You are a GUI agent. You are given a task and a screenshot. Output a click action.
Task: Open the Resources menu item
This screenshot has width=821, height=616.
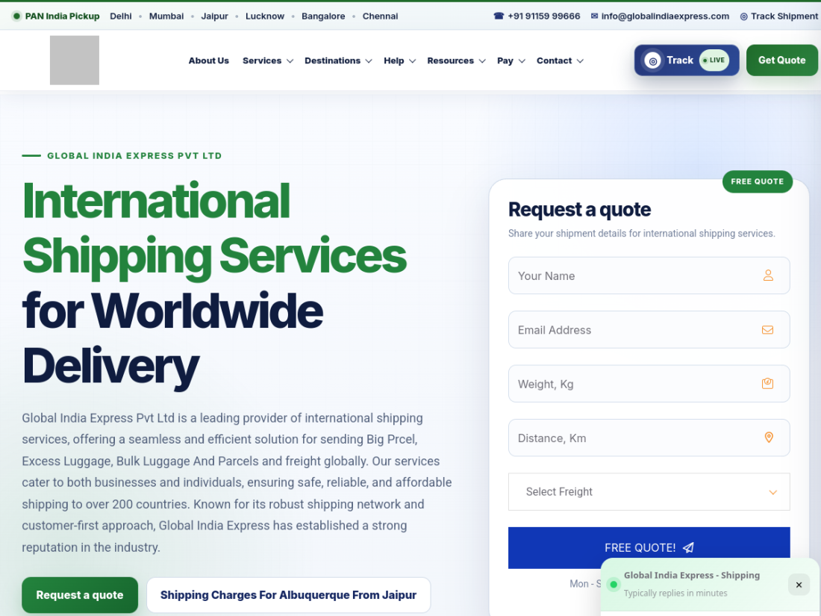pos(450,60)
